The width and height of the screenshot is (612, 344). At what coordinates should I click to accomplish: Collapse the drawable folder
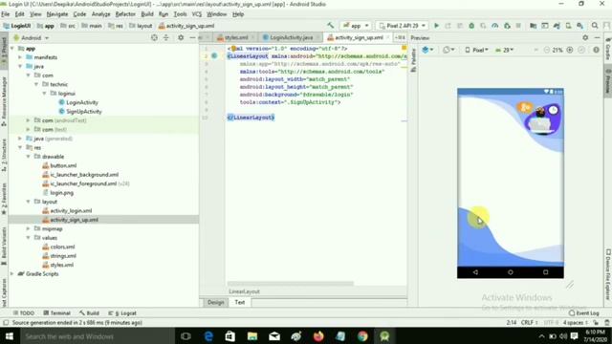[x=28, y=157]
